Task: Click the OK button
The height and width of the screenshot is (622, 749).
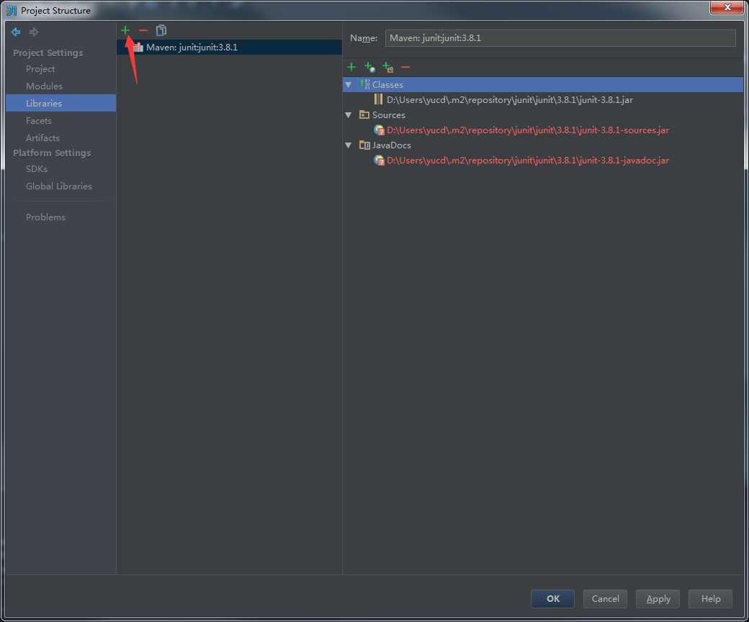Action: [552, 599]
